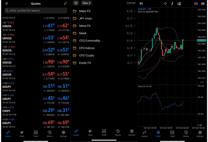
Task: Expand JPY cross chevron arrow
Action: (135, 18)
